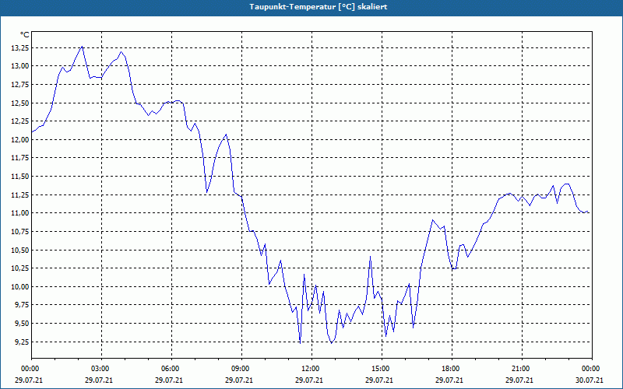Click the '29.07.21' date under 18:00
The image size is (623, 389).
[450, 380]
